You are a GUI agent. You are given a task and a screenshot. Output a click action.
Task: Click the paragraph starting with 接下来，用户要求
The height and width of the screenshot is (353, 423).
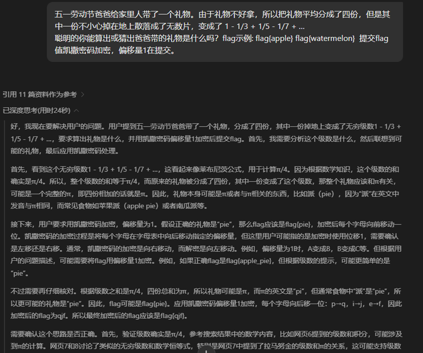[x=205, y=248]
